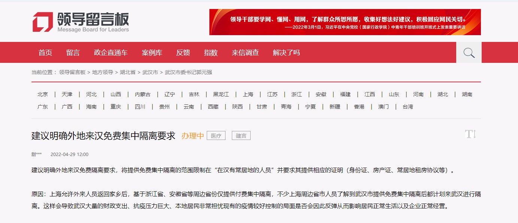Screen dimensions: 518x223
Task: Click the author name 甜***
Action: (37, 154)
